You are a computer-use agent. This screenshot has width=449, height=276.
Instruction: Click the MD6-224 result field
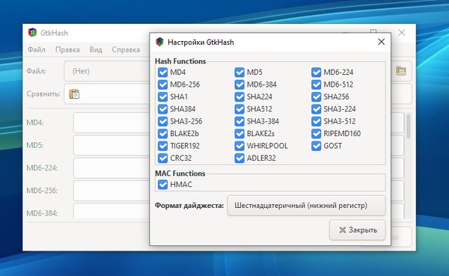click(x=111, y=168)
